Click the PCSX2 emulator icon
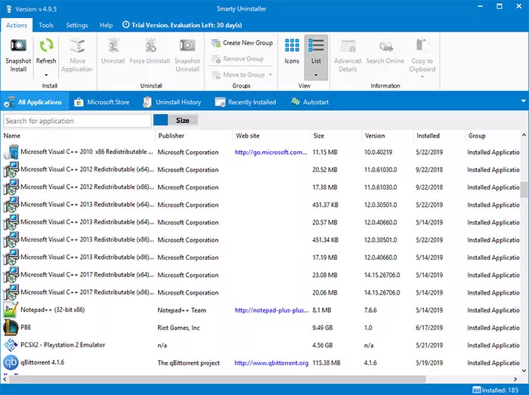Viewport: 529px width, 395px height. click(11, 345)
